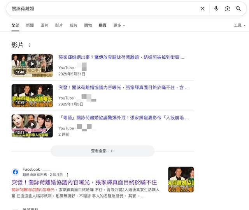Click the text 超過 500 個回應
The image size is (249, 210).
35,175
